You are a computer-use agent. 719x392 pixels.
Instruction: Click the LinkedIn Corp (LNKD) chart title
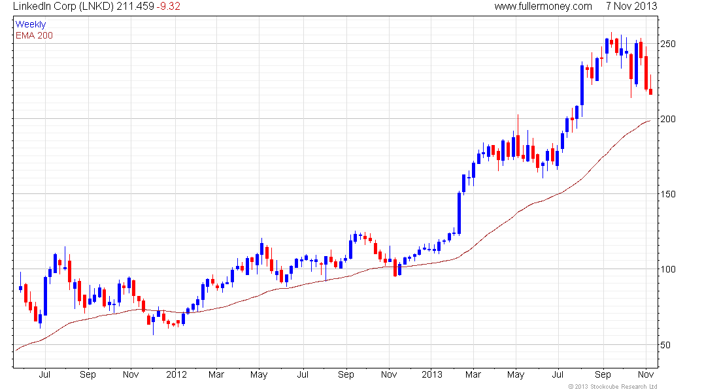pos(63,6)
